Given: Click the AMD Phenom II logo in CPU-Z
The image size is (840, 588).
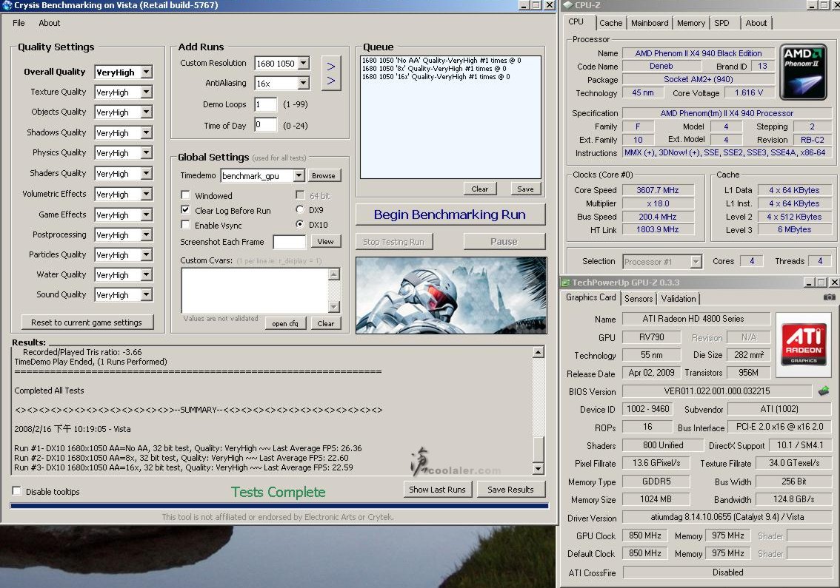Looking at the screenshot, I should tap(802, 73).
